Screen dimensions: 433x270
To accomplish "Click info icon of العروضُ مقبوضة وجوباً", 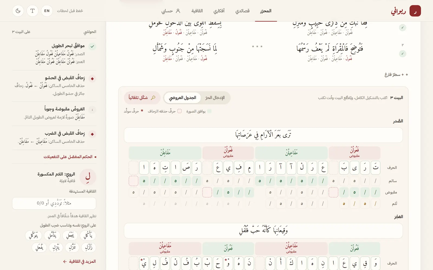I will [x=92, y=110].
